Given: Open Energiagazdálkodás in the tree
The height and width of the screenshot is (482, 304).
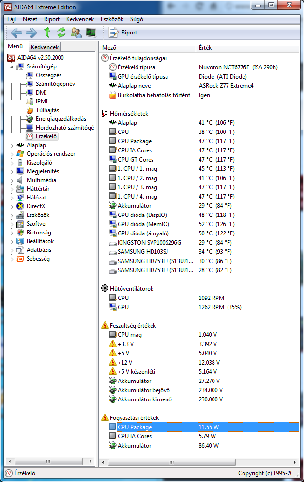Looking at the screenshot, I should coord(61,118).
